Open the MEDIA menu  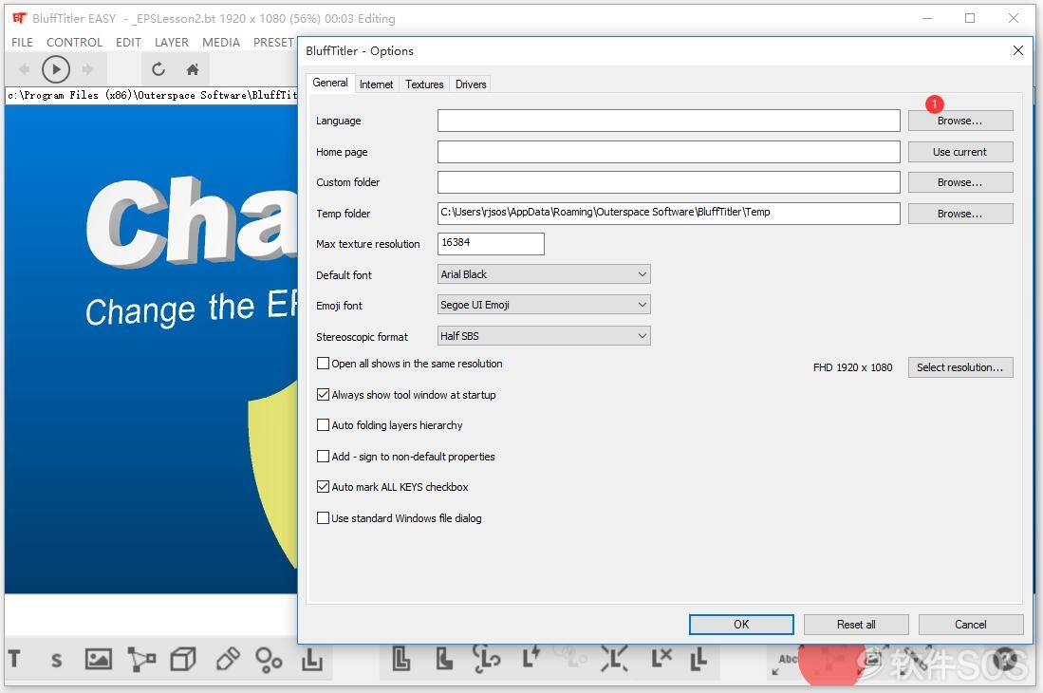(221, 42)
